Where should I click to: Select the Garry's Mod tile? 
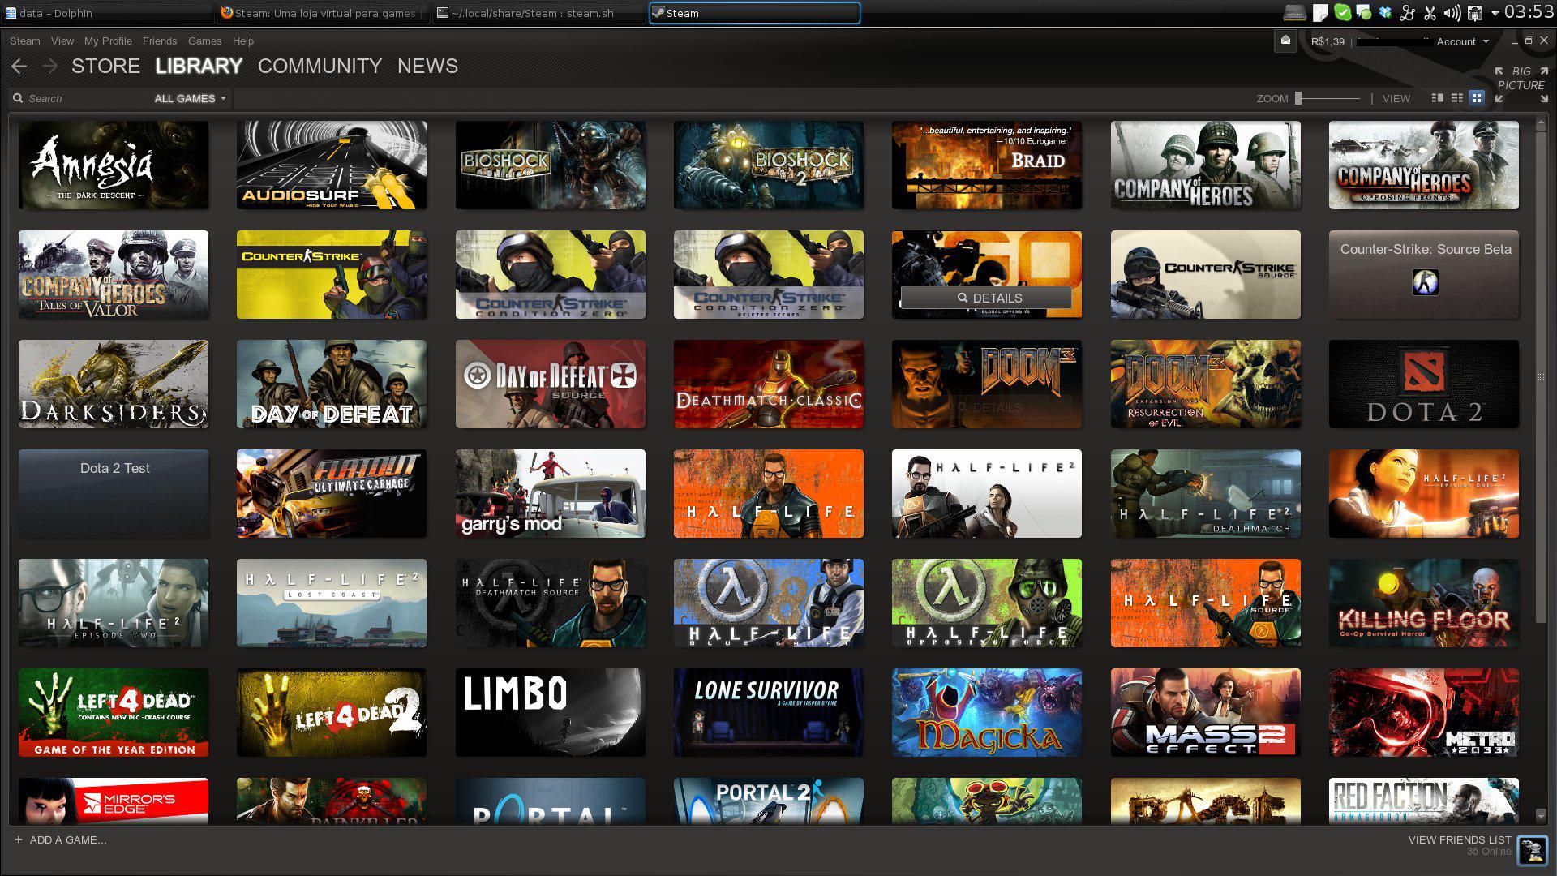click(551, 493)
